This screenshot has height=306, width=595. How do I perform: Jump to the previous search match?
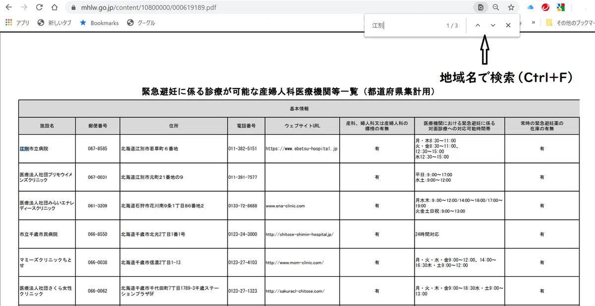[477, 25]
